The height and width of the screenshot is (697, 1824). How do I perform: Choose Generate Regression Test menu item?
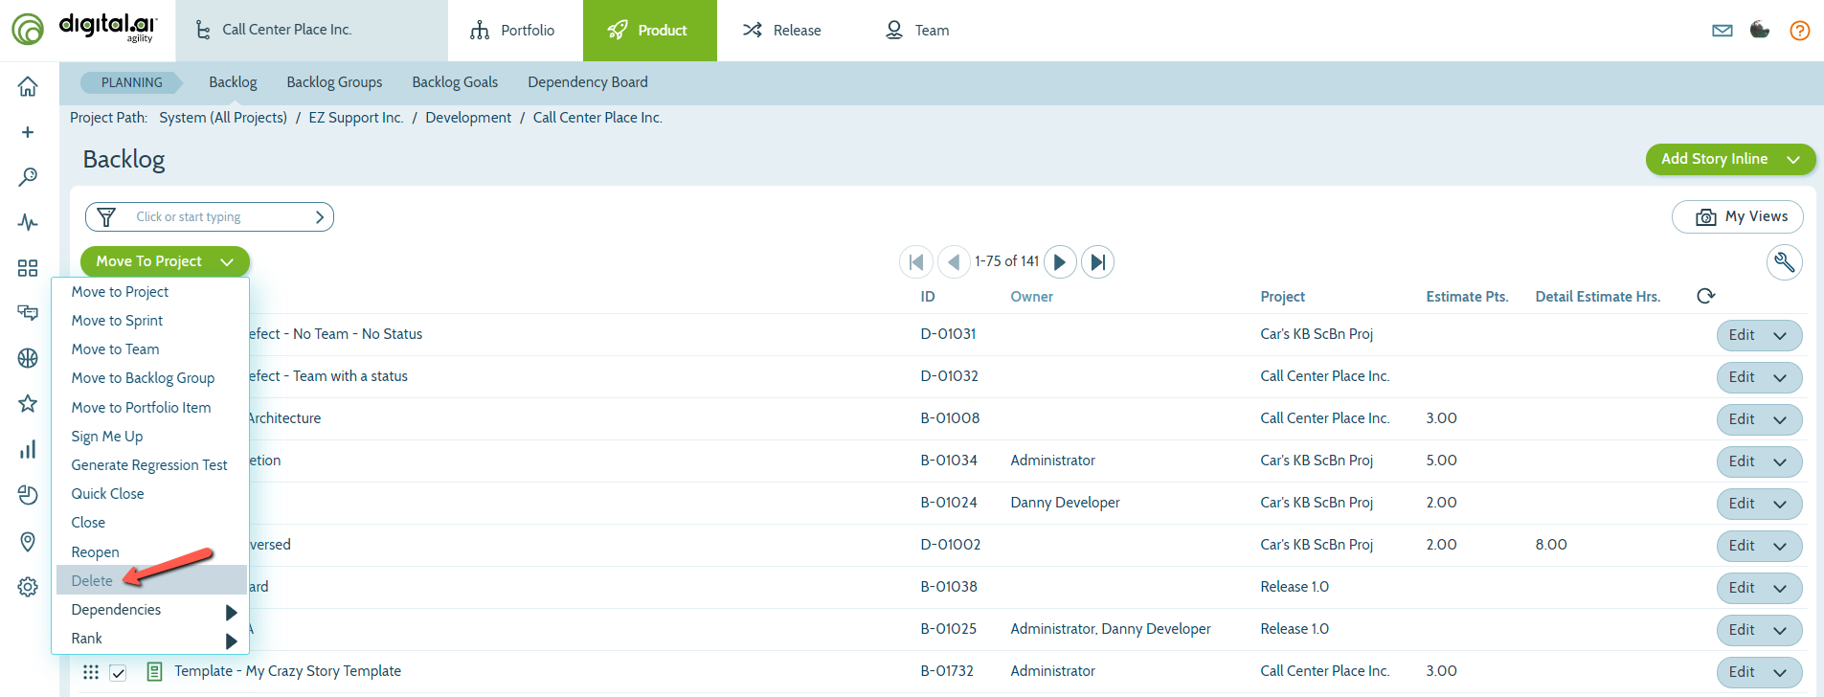pyautogui.click(x=150, y=465)
